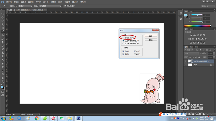The height and width of the screenshot is (121, 216).
Task: Toggle trim Bottom checkbox
Action: coord(123,54)
